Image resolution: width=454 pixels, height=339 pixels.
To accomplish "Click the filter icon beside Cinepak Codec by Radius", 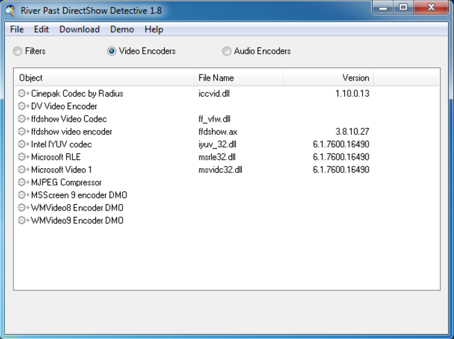I will (24, 93).
